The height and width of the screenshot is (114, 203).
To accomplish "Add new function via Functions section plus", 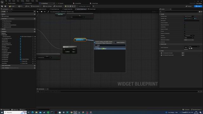I will 35,19.
